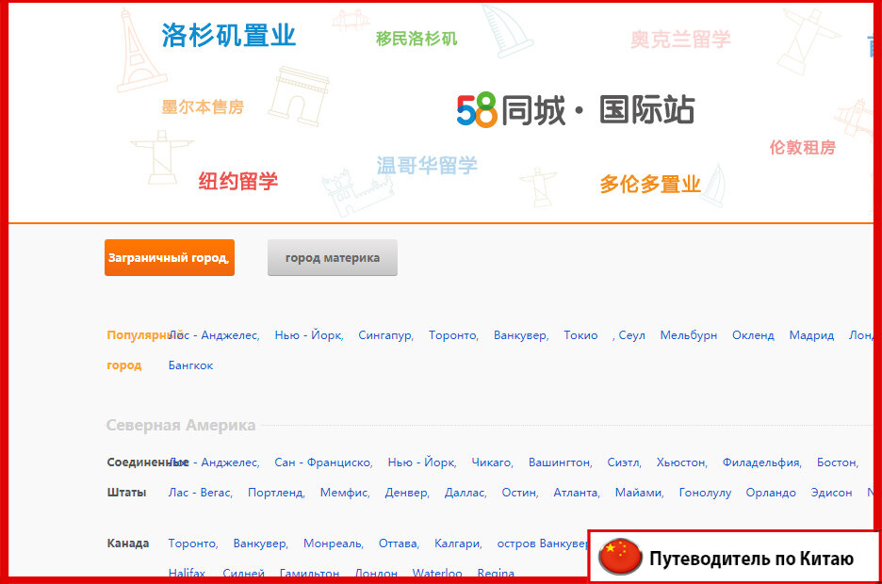Open the Чикаго city link
This screenshot has width=882, height=584.
tap(492, 462)
